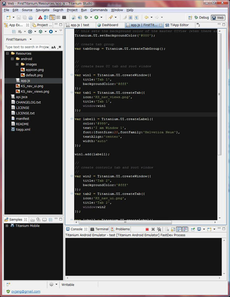Toggle Show Console When Standard Out Changes

tap(179, 229)
